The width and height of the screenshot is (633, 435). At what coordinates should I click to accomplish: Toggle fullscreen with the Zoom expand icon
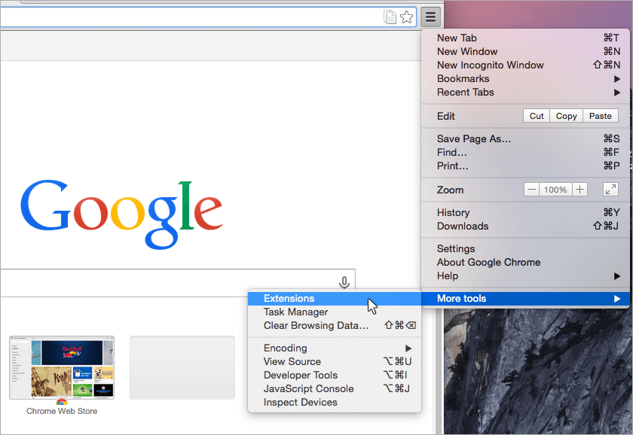(x=610, y=190)
